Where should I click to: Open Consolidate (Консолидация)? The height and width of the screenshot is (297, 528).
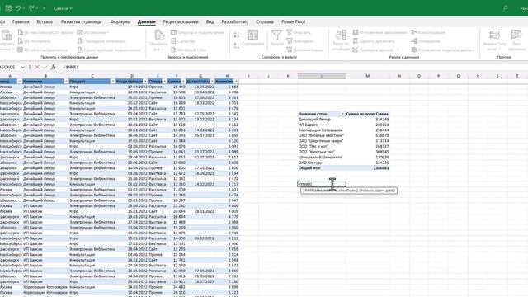click(429, 32)
